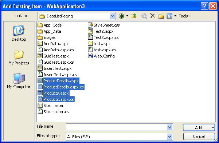Click the GuidTest.aspx.cs file icon

[40, 62]
